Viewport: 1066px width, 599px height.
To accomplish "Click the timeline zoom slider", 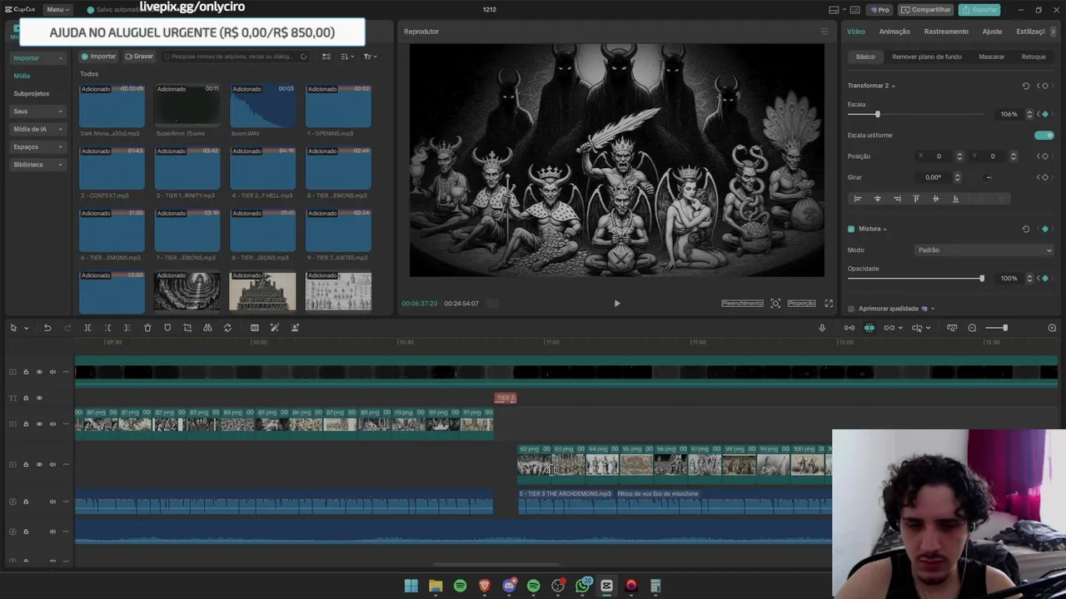I will [1005, 328].
